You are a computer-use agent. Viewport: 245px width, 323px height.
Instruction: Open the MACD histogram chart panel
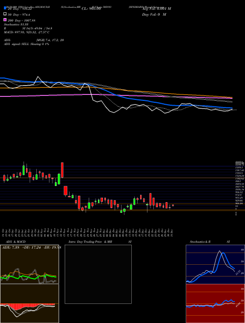[29, 303]
